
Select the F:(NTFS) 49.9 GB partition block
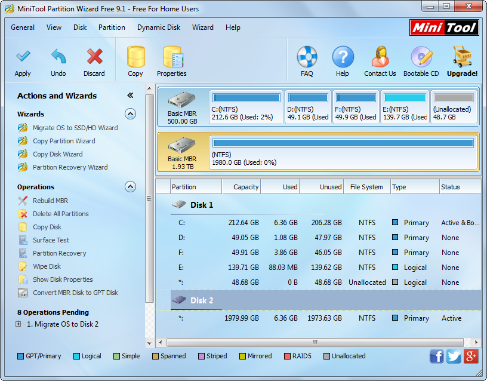click(356, 107)
